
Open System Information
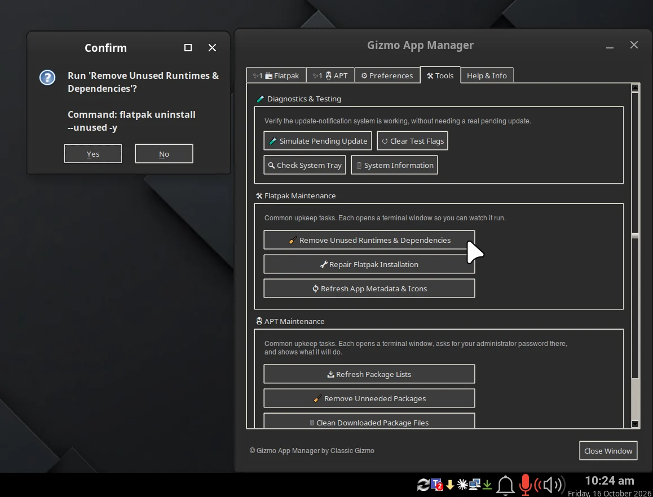pos(394,165)
